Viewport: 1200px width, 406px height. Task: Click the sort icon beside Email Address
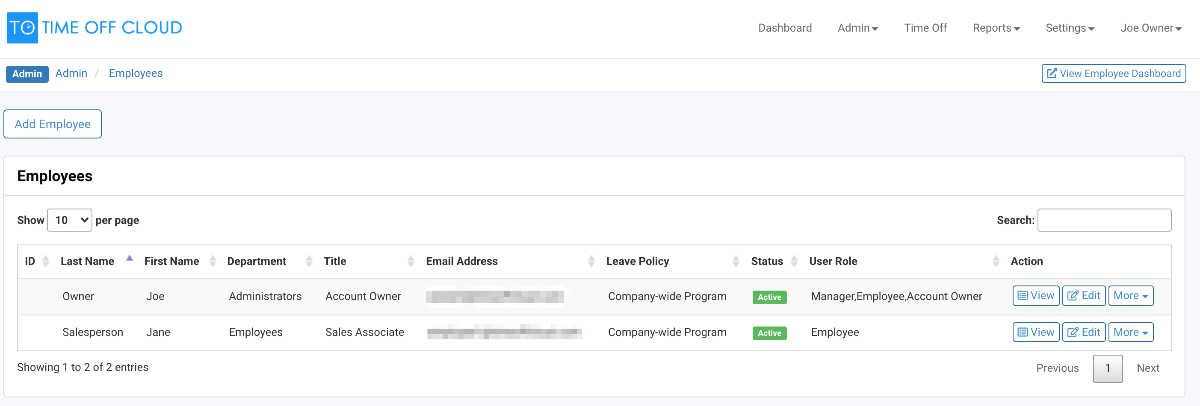click(591, 261)
